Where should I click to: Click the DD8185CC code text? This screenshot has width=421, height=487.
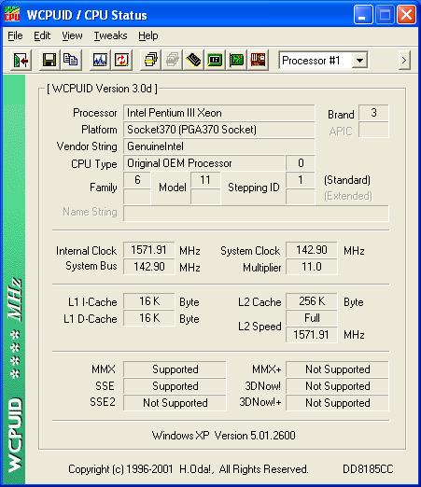(368, 469)
